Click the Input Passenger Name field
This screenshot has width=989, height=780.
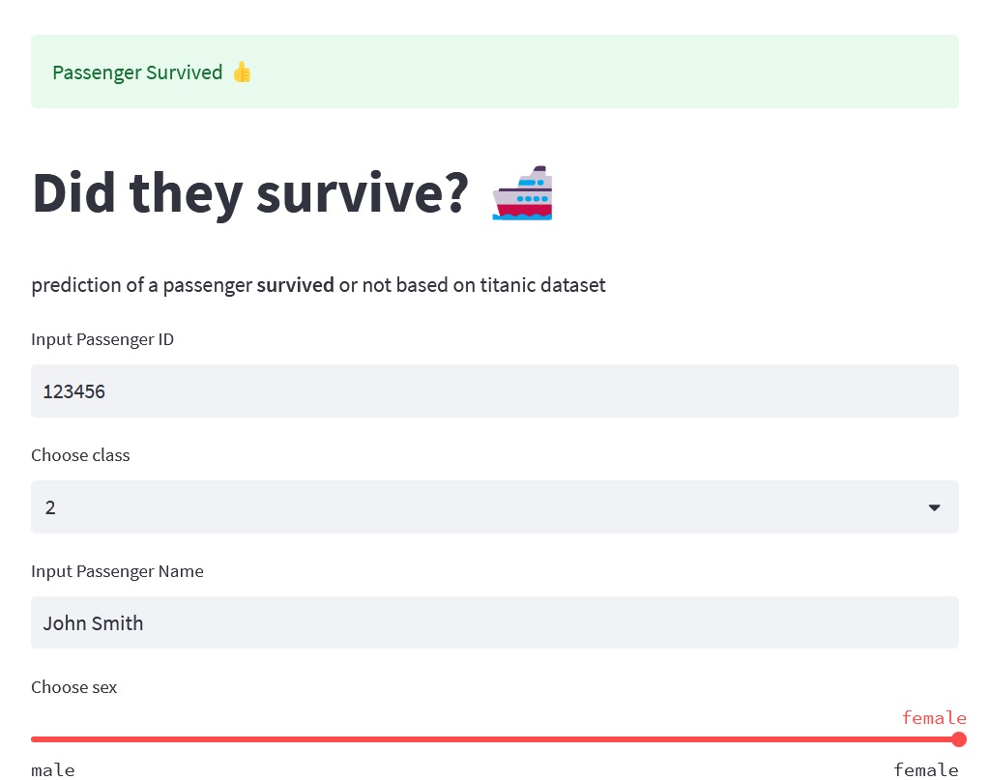click(495, 622)
